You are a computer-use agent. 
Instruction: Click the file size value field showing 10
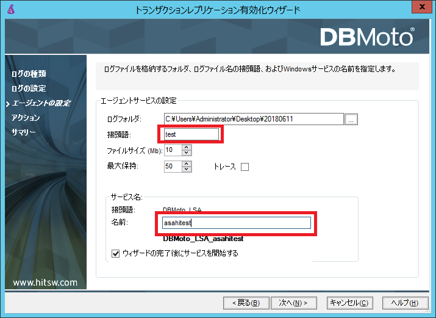[x=173, y=150]
